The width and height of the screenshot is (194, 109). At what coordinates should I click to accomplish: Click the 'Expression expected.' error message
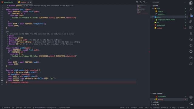tap(19, 82)
